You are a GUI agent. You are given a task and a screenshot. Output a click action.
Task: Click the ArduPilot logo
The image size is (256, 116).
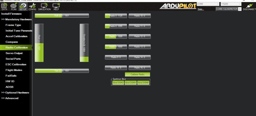pos(178,6)
